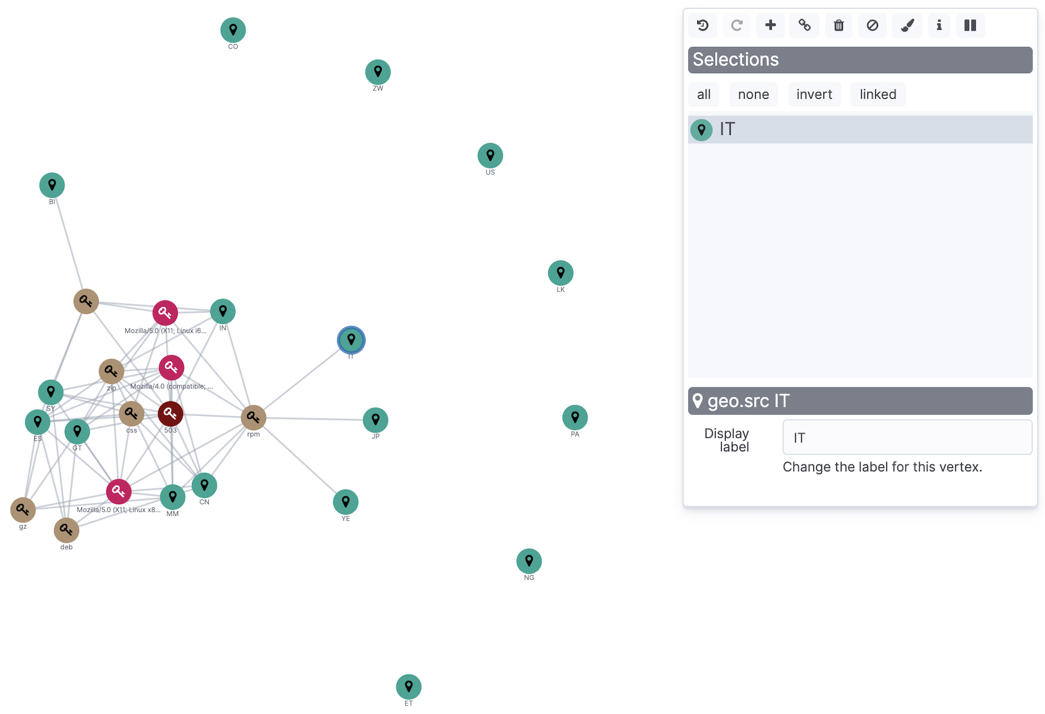
Task: Select the IN location node
Action: click(x=223, y=312)
